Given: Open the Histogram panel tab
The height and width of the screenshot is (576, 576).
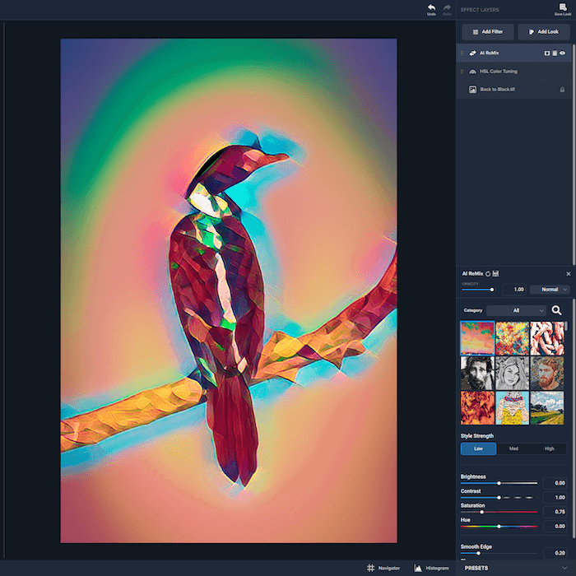Looking at the screenshot, I should 432,568.
